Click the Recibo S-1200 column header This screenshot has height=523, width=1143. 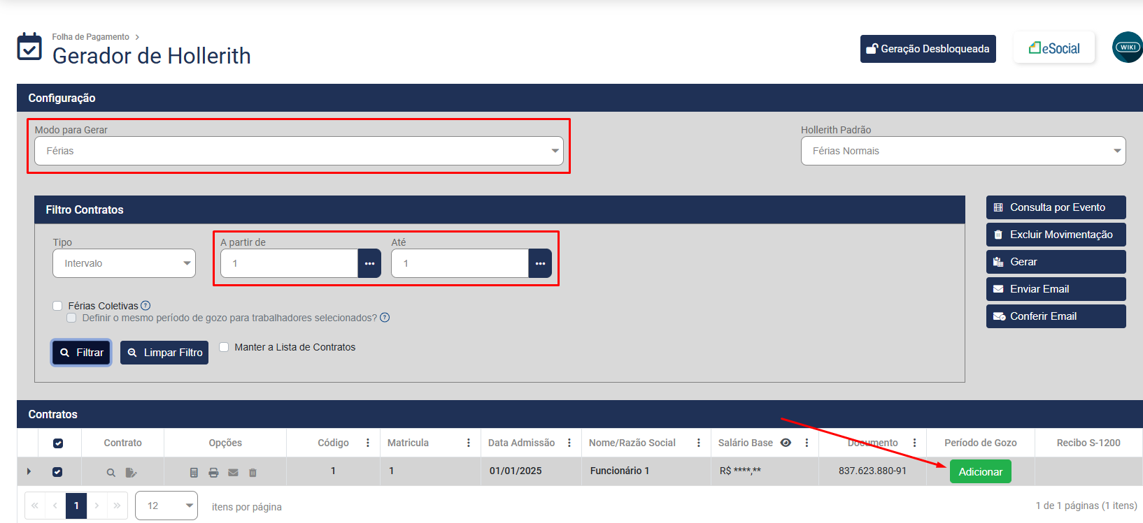[x=1088, y=443]
